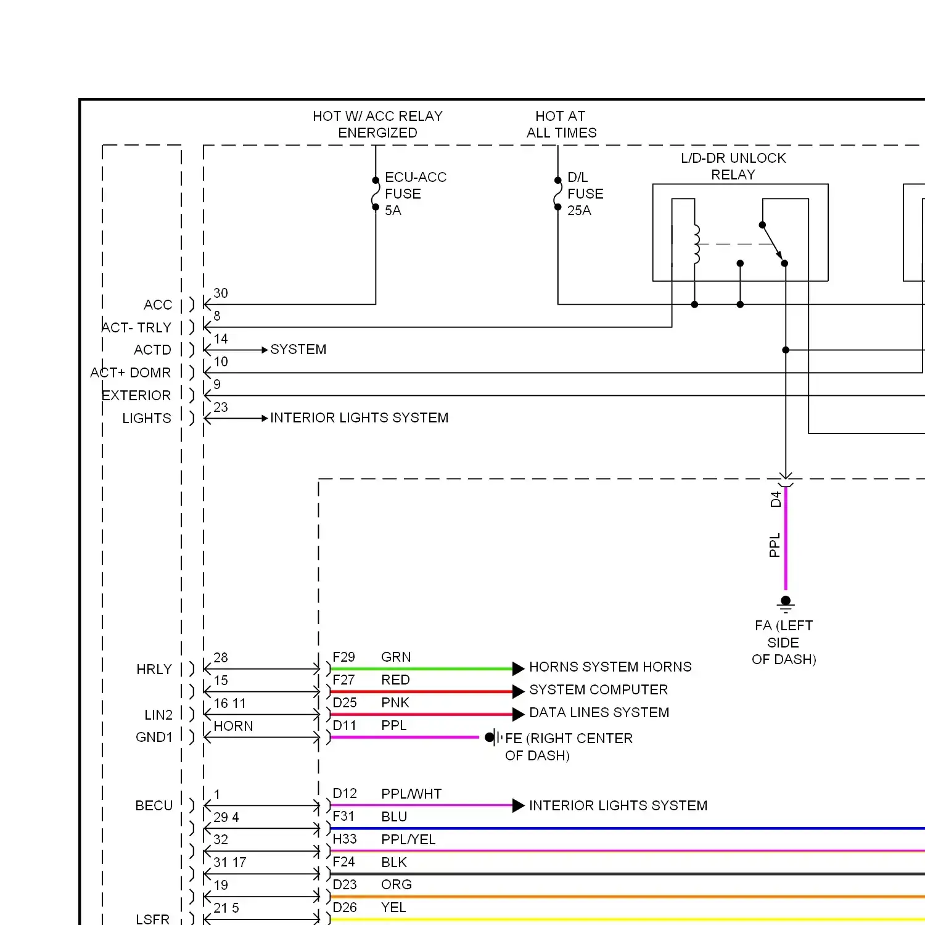Click the D/L FUSE 25A label
925x925 pixels.
585,194
